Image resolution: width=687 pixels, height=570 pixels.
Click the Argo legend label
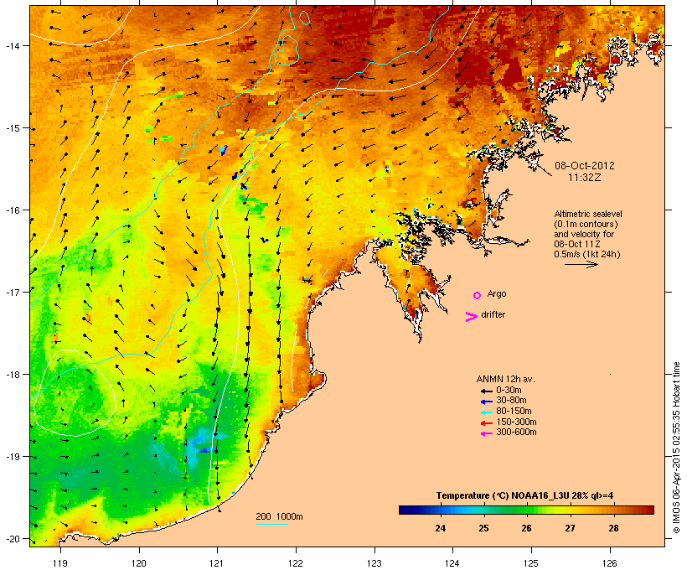497,293
